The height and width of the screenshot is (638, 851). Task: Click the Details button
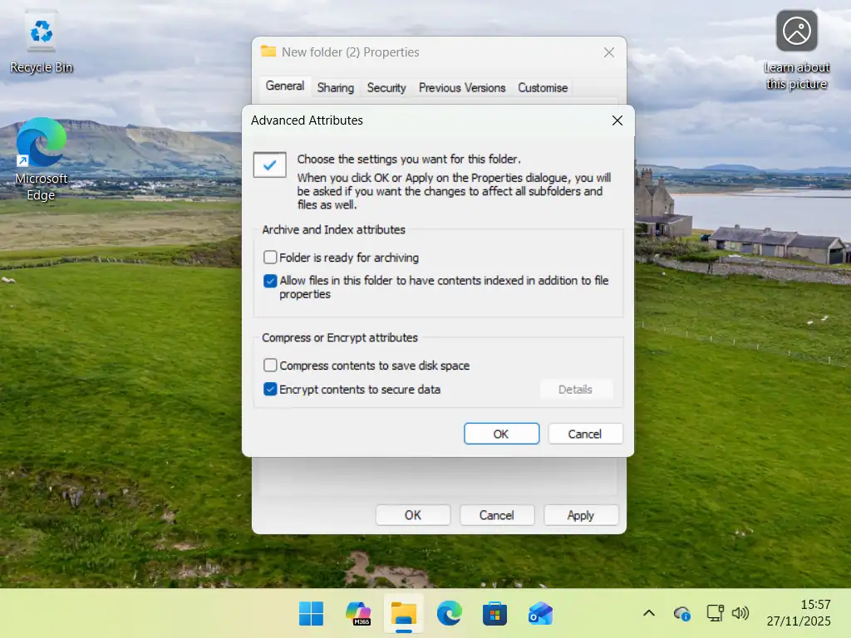tap(576, 389)
